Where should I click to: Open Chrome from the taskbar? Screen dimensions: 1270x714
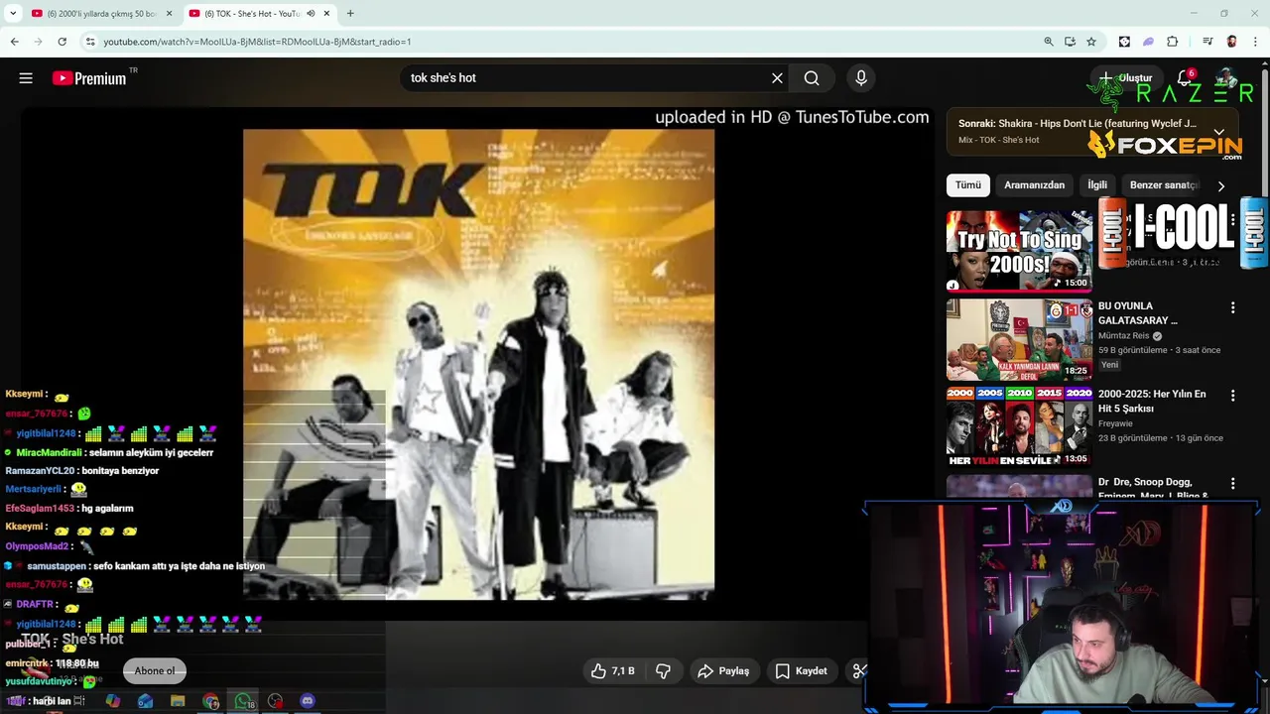point(210,701)
